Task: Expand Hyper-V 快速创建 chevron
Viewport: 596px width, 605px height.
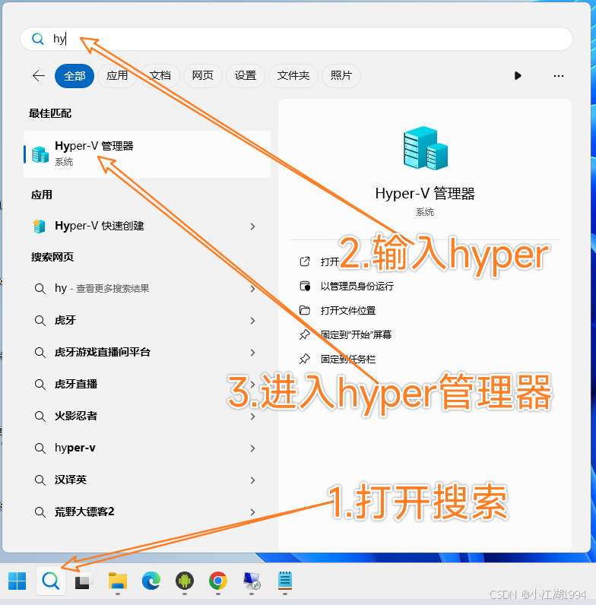Action: [x=253, y=226]
